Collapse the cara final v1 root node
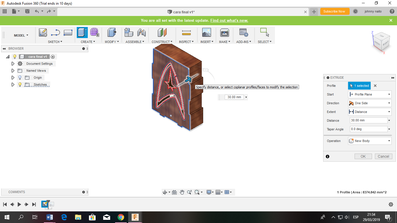Screen dimensions: 397x223 point(8,57)
